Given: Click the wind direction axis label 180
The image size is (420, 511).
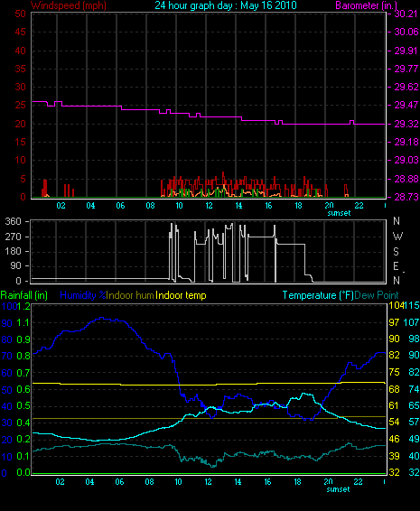Looking at the screenshot, I should click(x=13, y=251).
